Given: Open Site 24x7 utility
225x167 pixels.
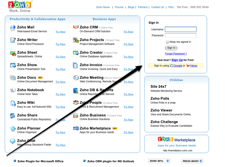Looking at the screenshot, I should (158, 87).
